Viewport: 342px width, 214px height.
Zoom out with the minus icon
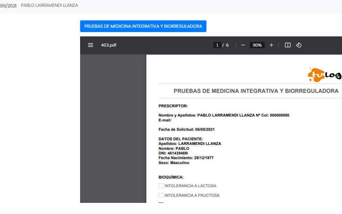tap(243, 45)
